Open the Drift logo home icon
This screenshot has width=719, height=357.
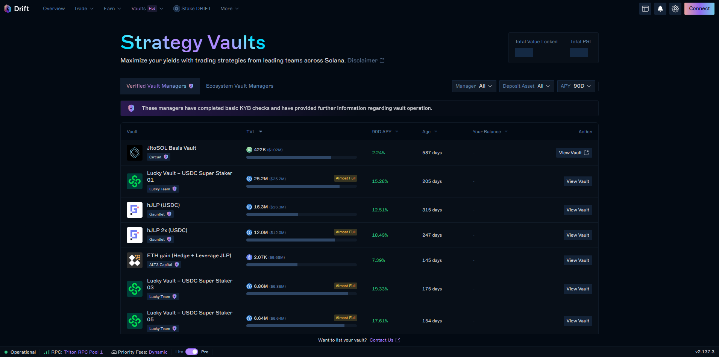pyautogui.click(x=8, y=8)
